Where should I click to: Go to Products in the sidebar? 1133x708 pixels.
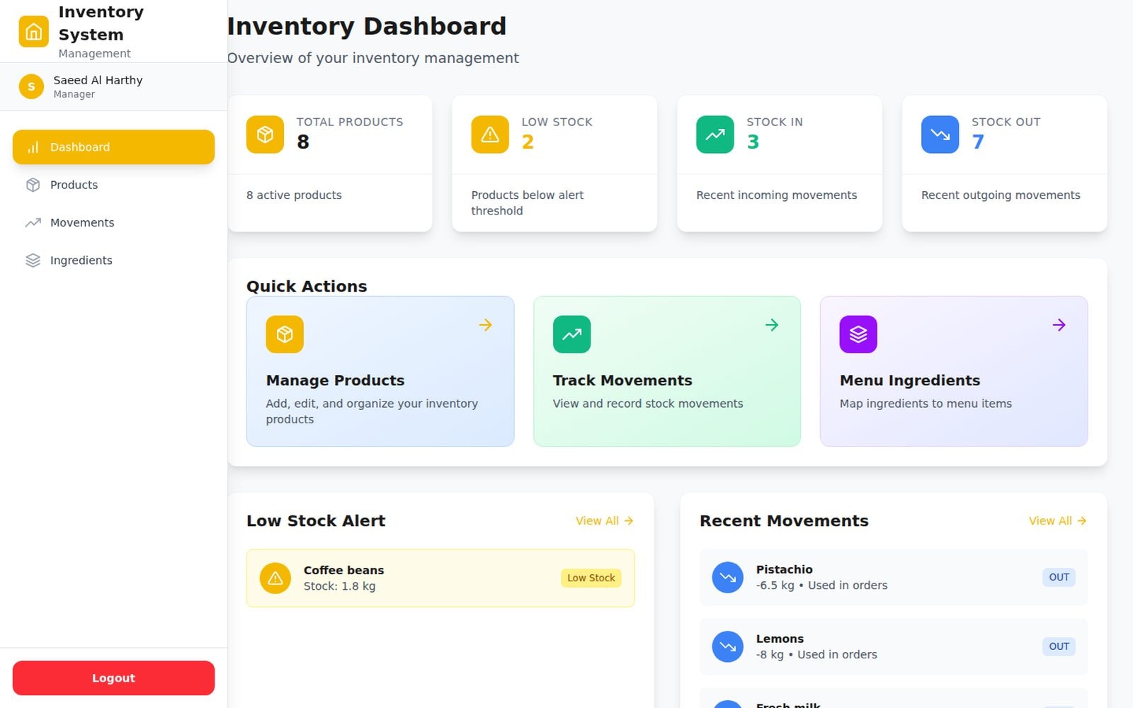(x=113, y=185)
